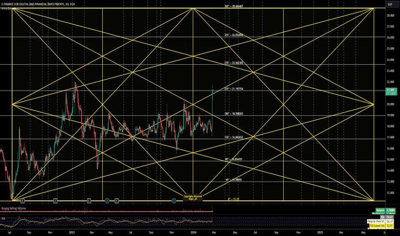The image size is (400, 236).
Task: Click the 2024 label on time axis
Action: 194,233
